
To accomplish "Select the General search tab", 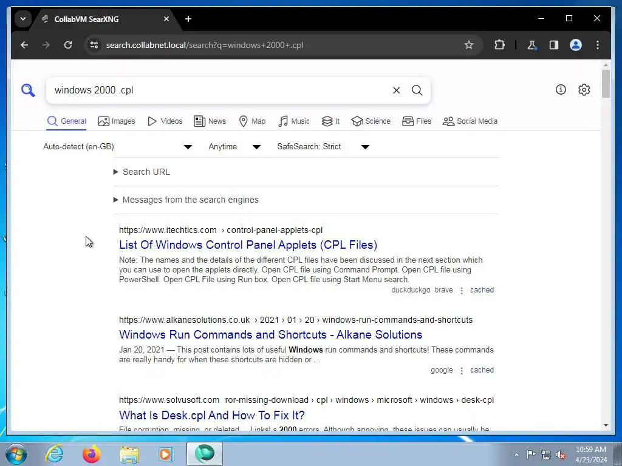I will pos(66,121).
